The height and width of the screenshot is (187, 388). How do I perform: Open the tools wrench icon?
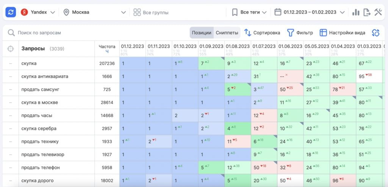(378, 12)
